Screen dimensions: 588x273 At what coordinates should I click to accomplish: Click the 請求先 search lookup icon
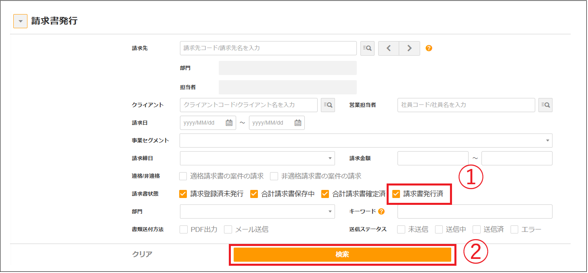367,48
